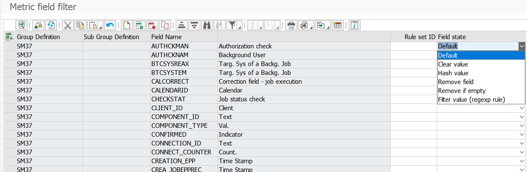
Task: Click the Details magnifier icon
Action: click(x=21, y=25)
